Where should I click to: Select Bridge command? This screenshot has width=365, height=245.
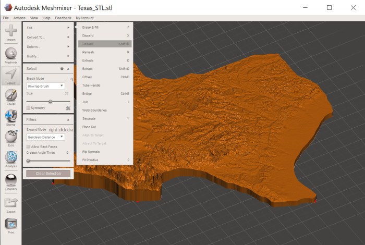pyautogui.click(x=105, y=93)
